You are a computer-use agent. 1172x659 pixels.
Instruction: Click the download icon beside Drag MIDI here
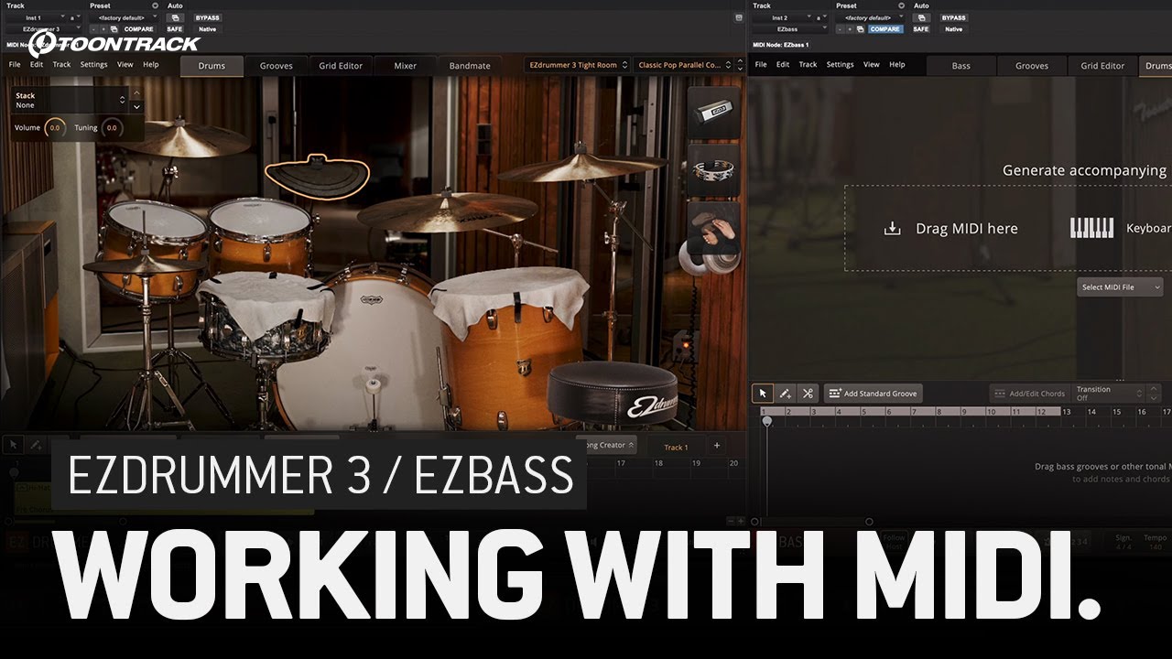(x=892, y=229)
